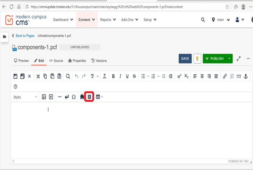This screenshot has height=170, width=253.
Task: Insert a horizontal line
Action: point(60,97)
